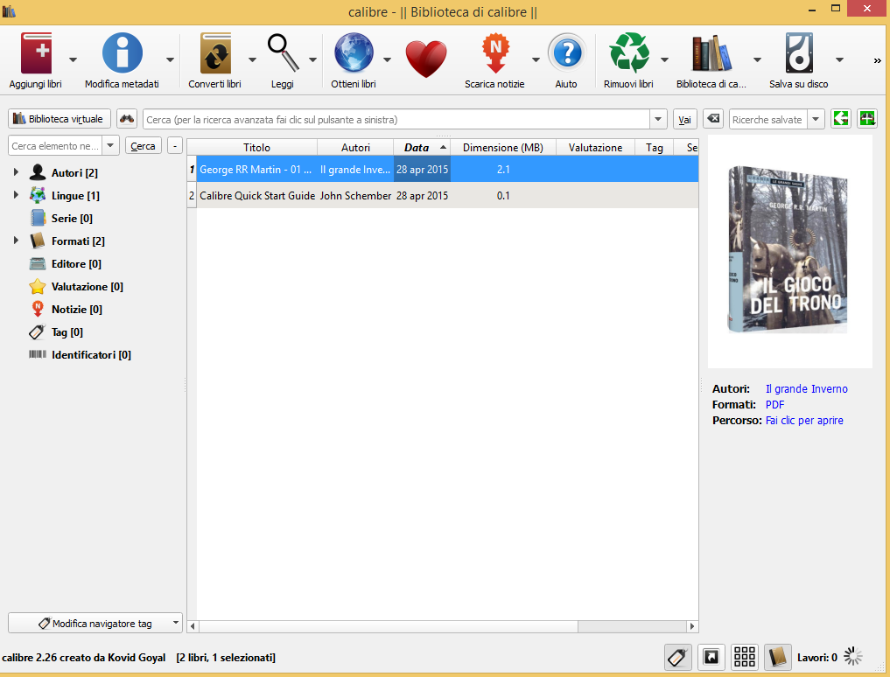This screenshot has width=890, height=677.
Task: Show more toolbar items with the chevron
Action: pos(877,60)
